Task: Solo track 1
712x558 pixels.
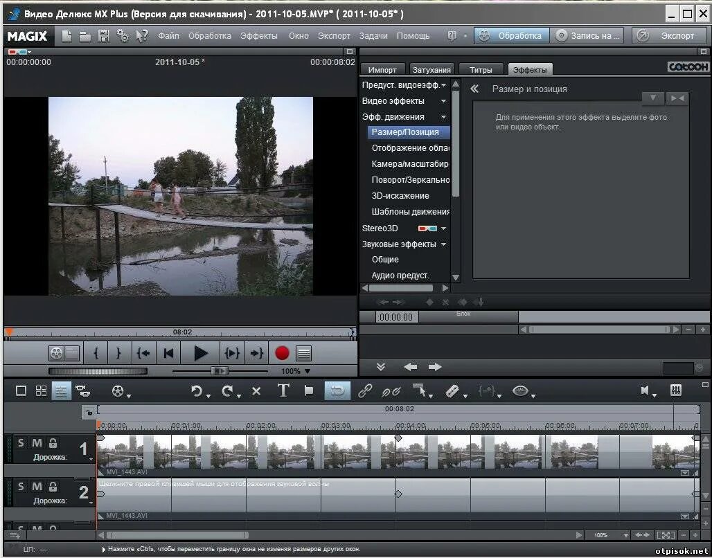Action: (x=21, y=442)
